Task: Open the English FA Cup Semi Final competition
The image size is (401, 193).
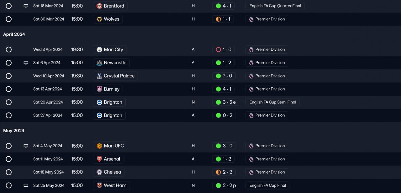Action: point(273,102)
